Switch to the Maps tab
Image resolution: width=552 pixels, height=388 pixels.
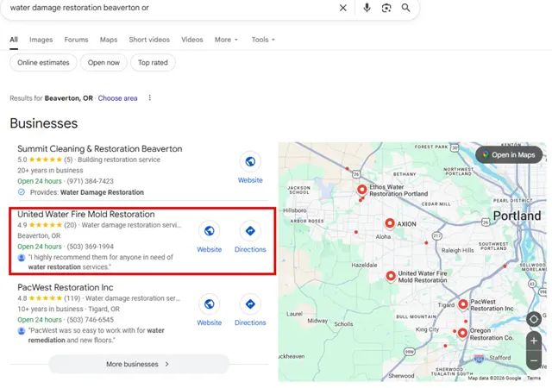click(x=109, y=40)
